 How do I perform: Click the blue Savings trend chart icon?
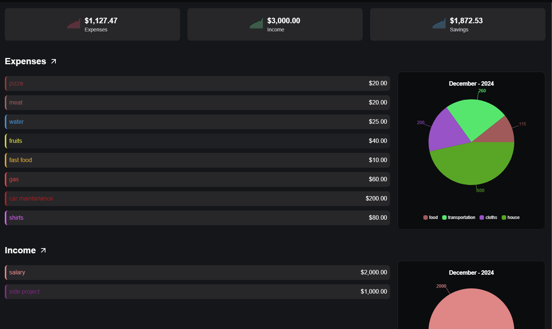[439, 23]
